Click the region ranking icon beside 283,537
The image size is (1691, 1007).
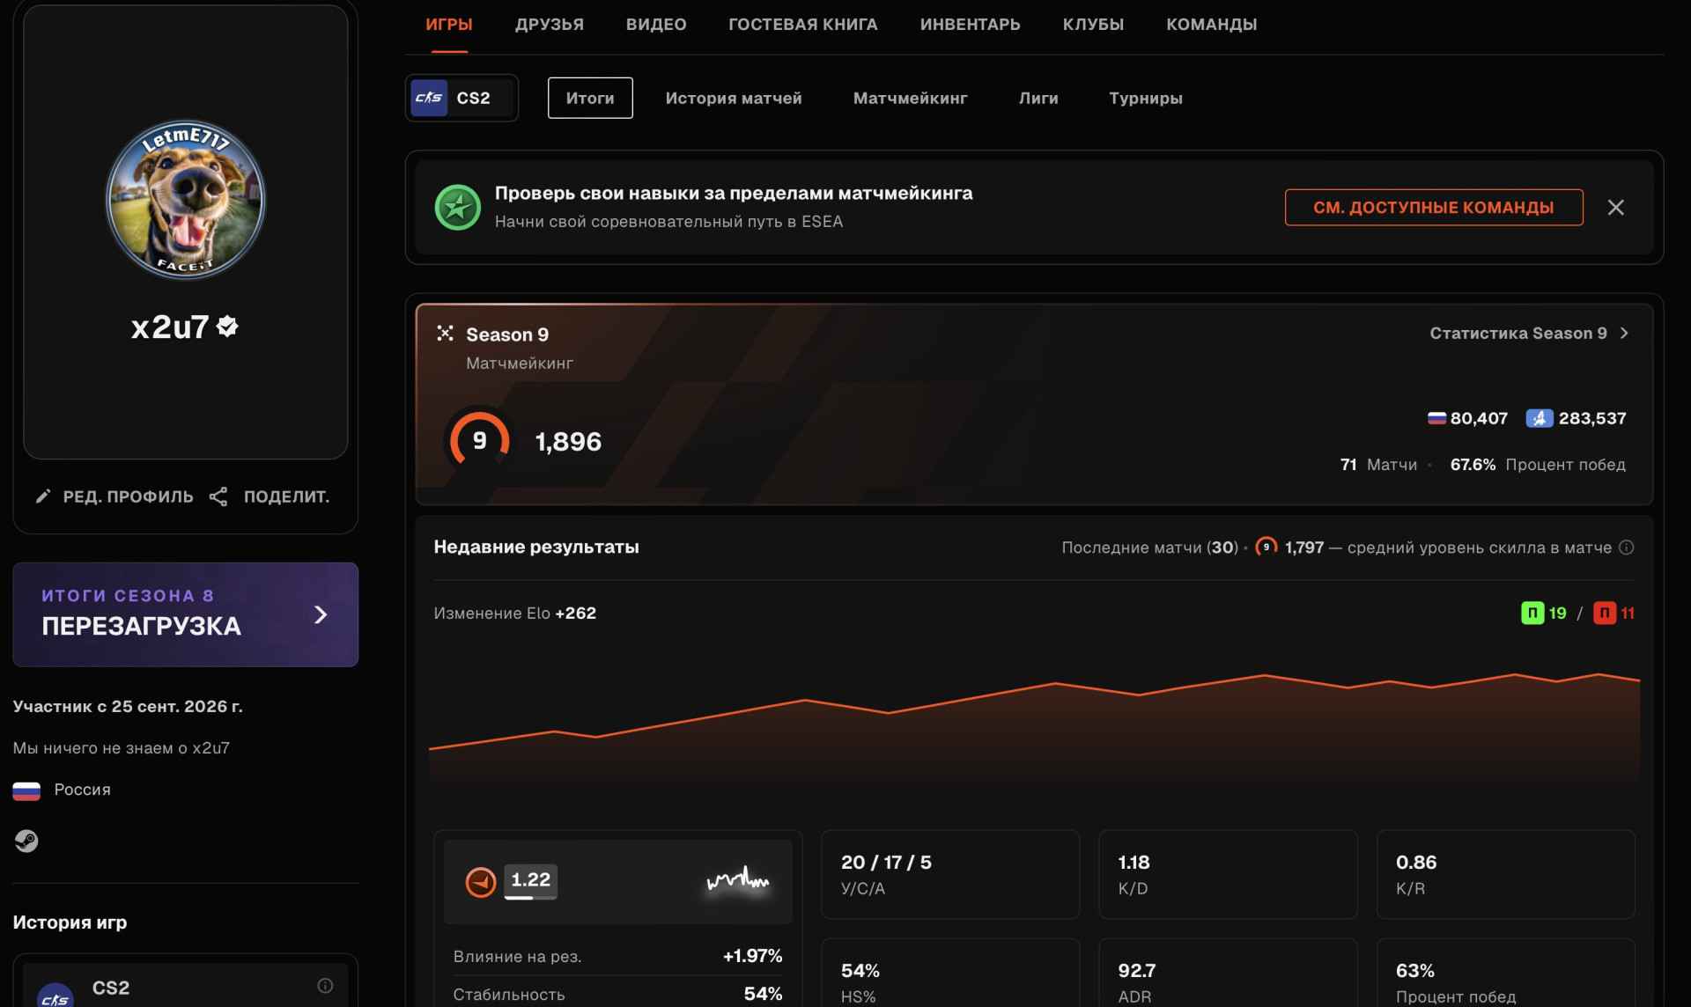[1539, 418]
